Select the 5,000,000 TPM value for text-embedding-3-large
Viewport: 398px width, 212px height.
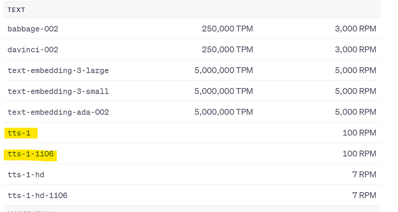[x=224, y=71]
